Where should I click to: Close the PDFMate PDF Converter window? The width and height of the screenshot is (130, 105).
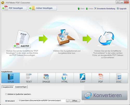pyautogui.click(x=126, y=2)
